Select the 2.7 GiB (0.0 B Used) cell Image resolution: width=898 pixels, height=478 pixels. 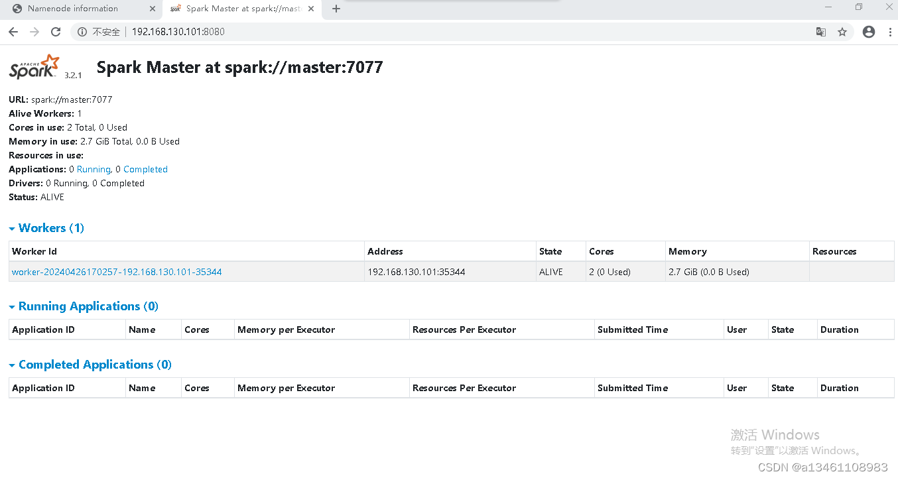pos(738,272)
